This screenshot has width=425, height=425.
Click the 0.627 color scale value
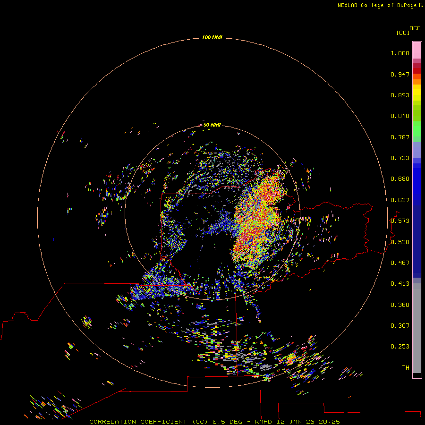point(400,200)
